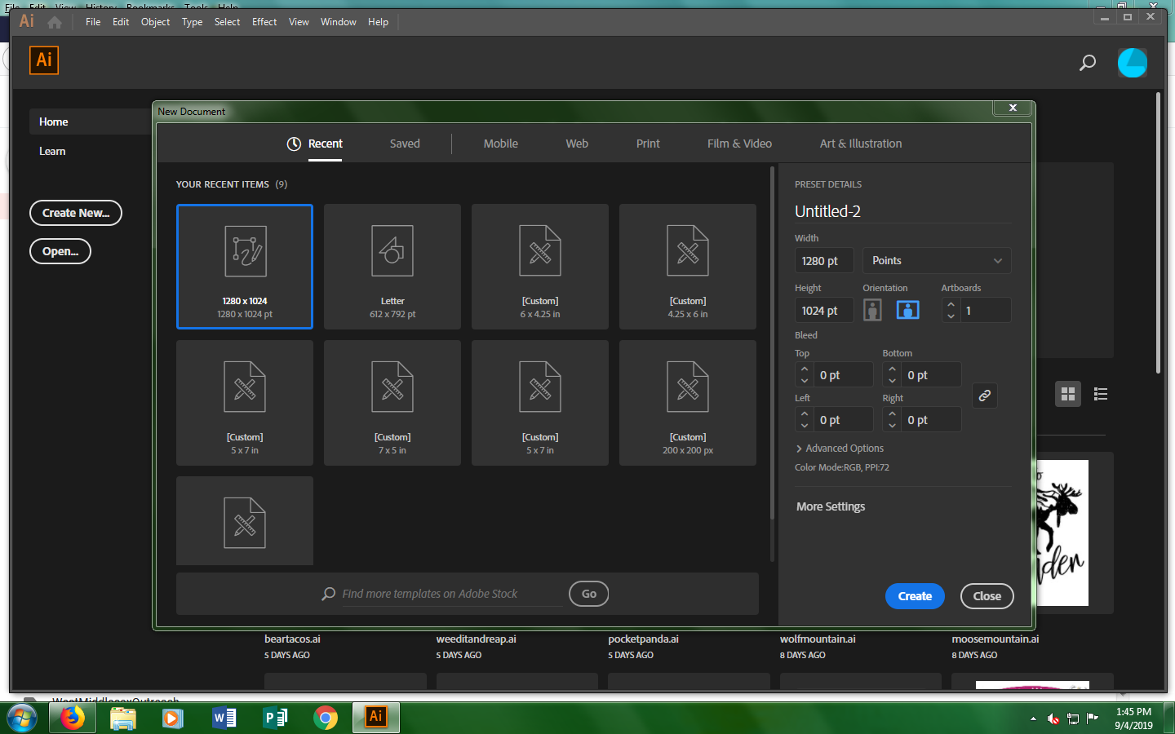Increase the Top bleed value
This screenshot has height=734, width=1175.
coord(805,369)
